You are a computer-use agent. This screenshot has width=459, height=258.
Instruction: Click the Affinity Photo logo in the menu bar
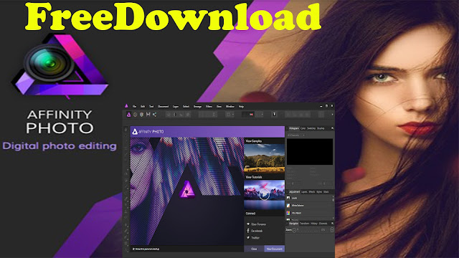coord(126,106)
